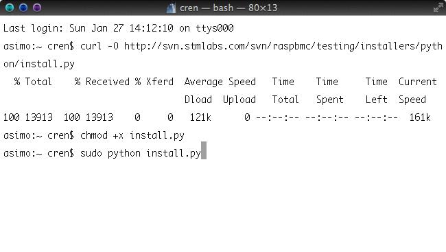Click the wrapped 'on/install.py' text
Image resolution: width=446 pixels, height=252 pixels.
click(39, 64)
